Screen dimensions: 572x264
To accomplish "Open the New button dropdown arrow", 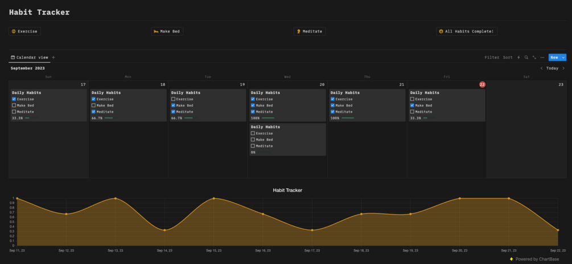I will tap(563, 57).
